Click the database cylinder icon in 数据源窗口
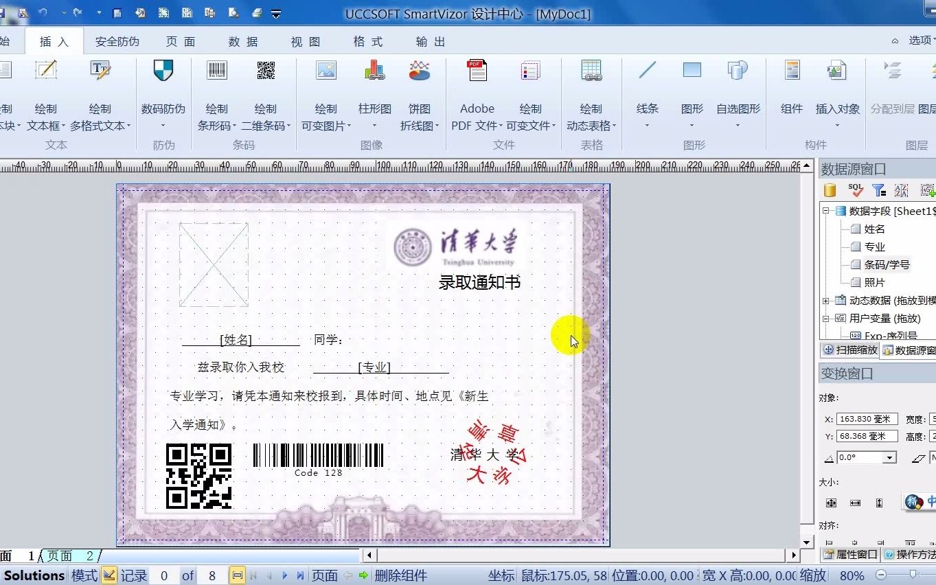The width and height of the screenshot is (936, 585). click(830, 190)
